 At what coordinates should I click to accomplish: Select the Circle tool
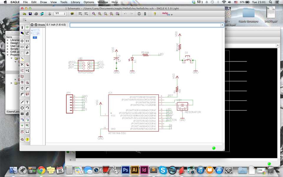pyautogui.click(x=22, y=108)
